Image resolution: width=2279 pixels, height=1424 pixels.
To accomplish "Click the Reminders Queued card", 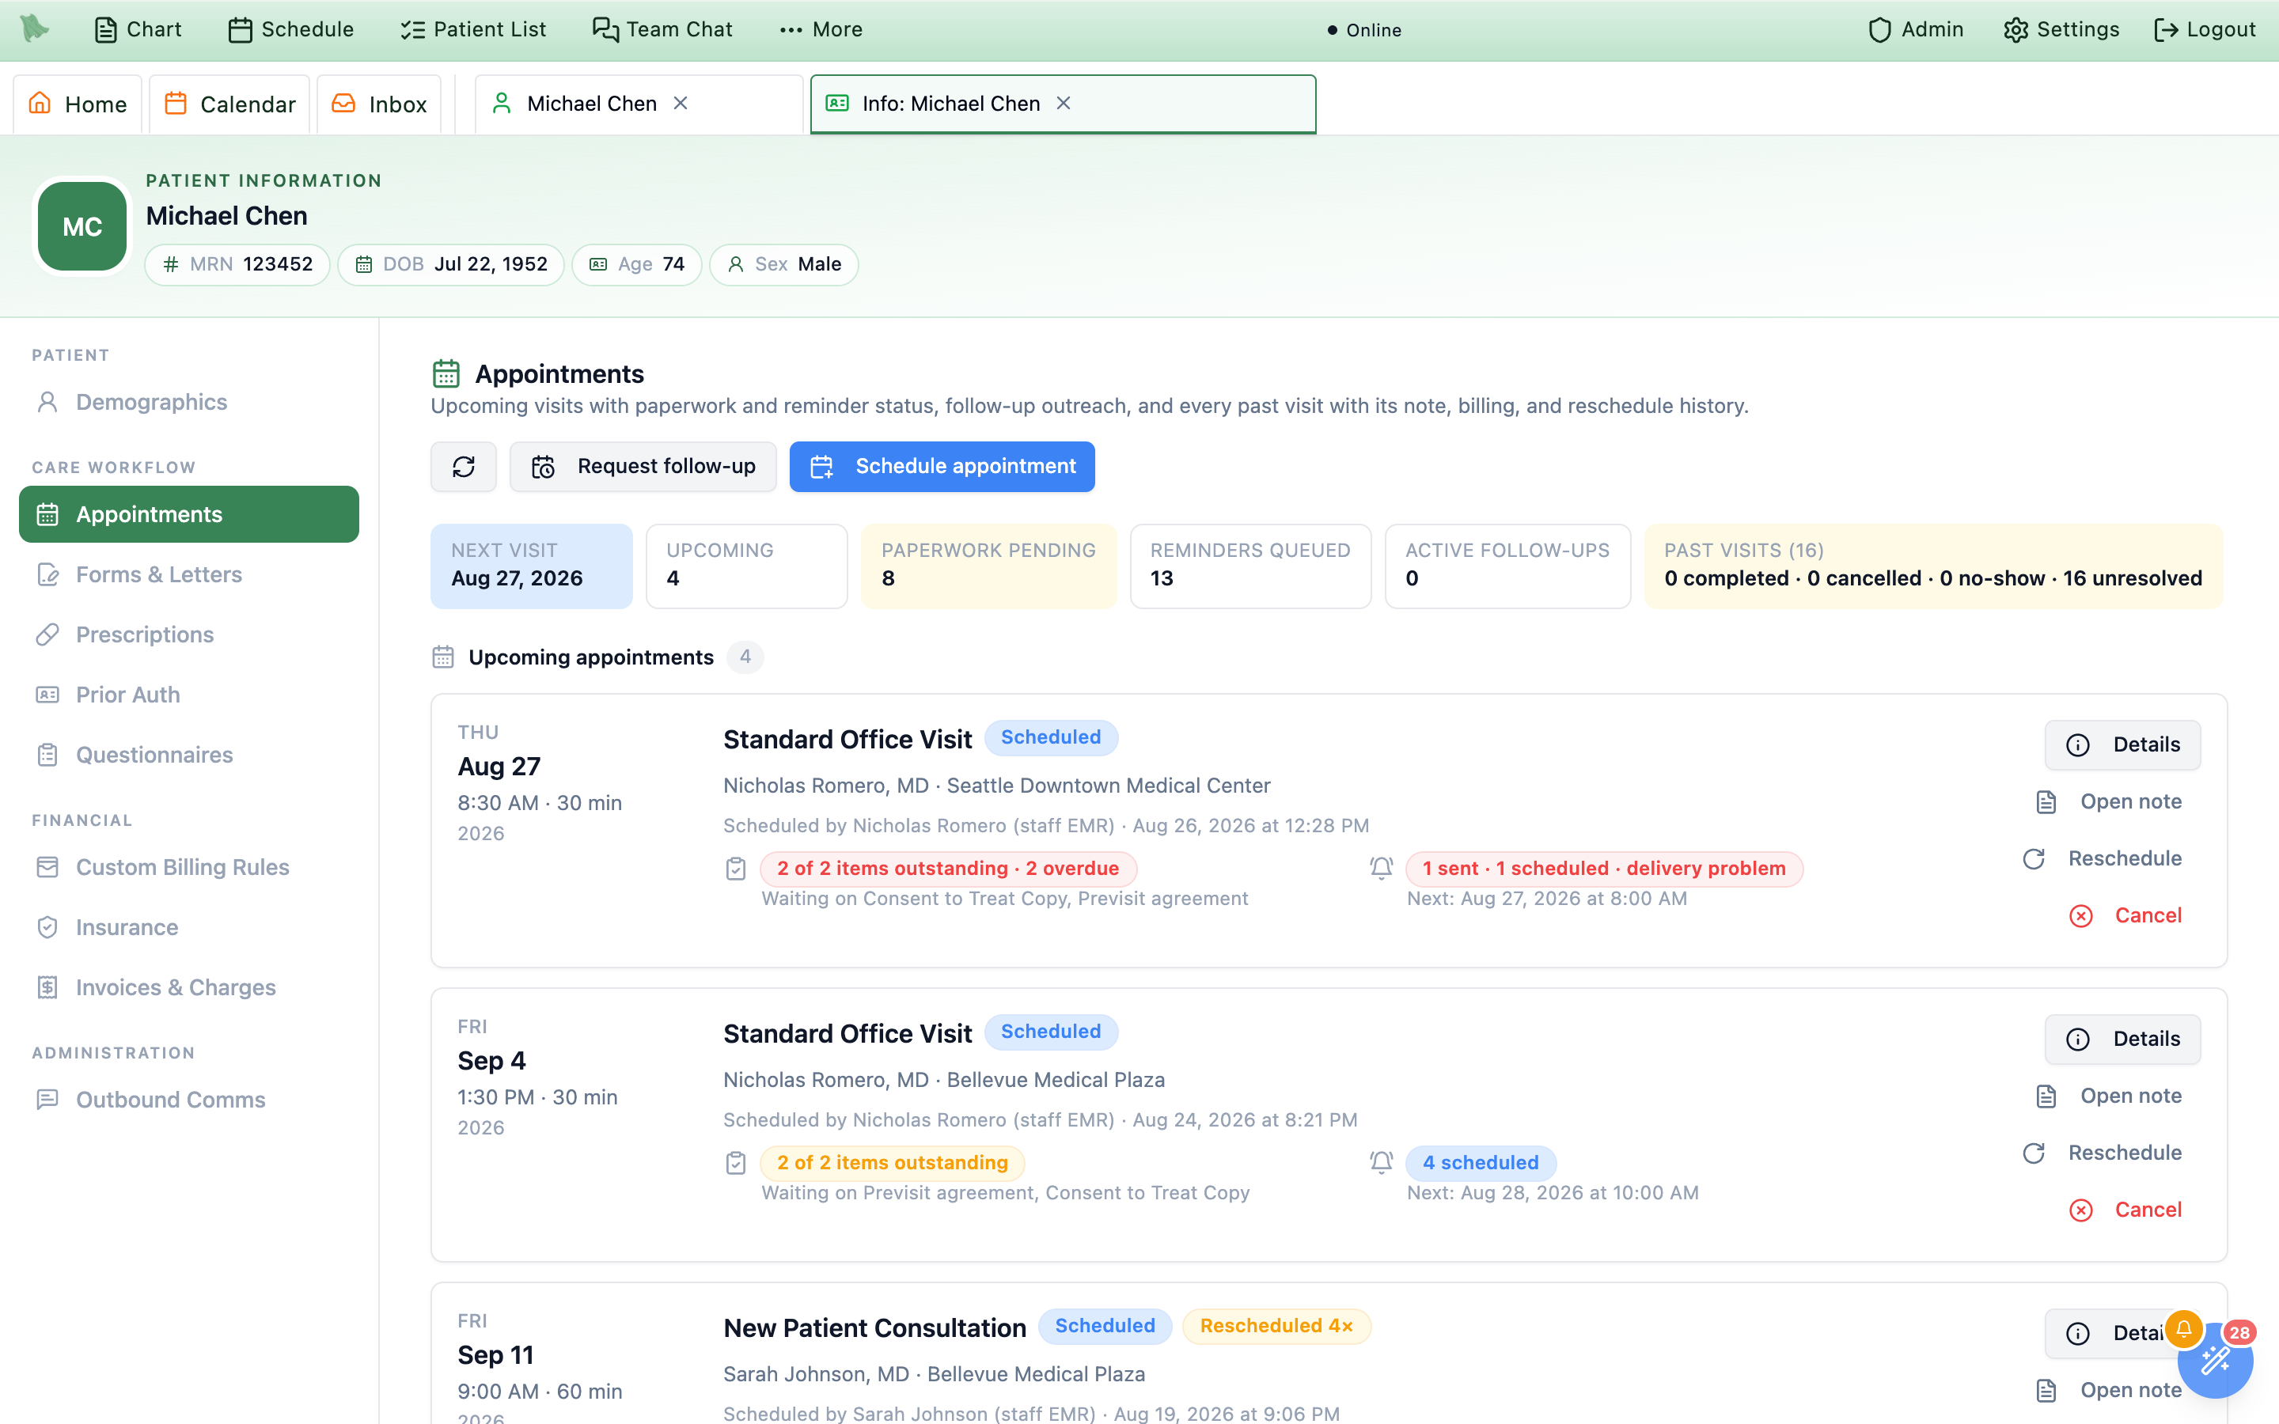I will pyautogui.click(x=1250, y=566).
